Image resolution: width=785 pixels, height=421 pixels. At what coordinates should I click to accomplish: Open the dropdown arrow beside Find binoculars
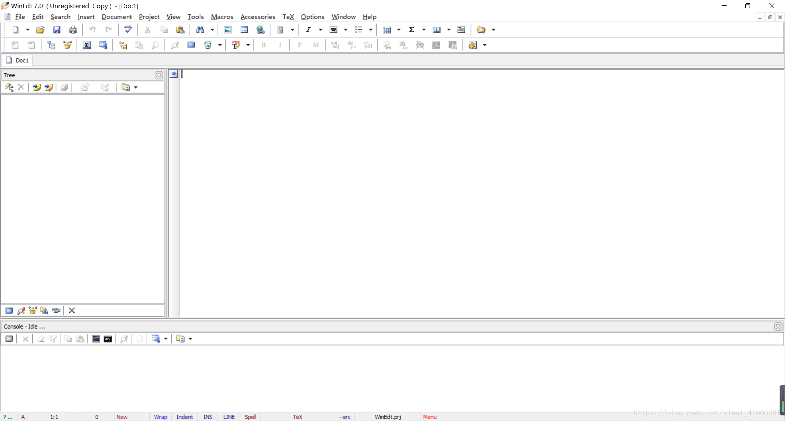point(212,30)
